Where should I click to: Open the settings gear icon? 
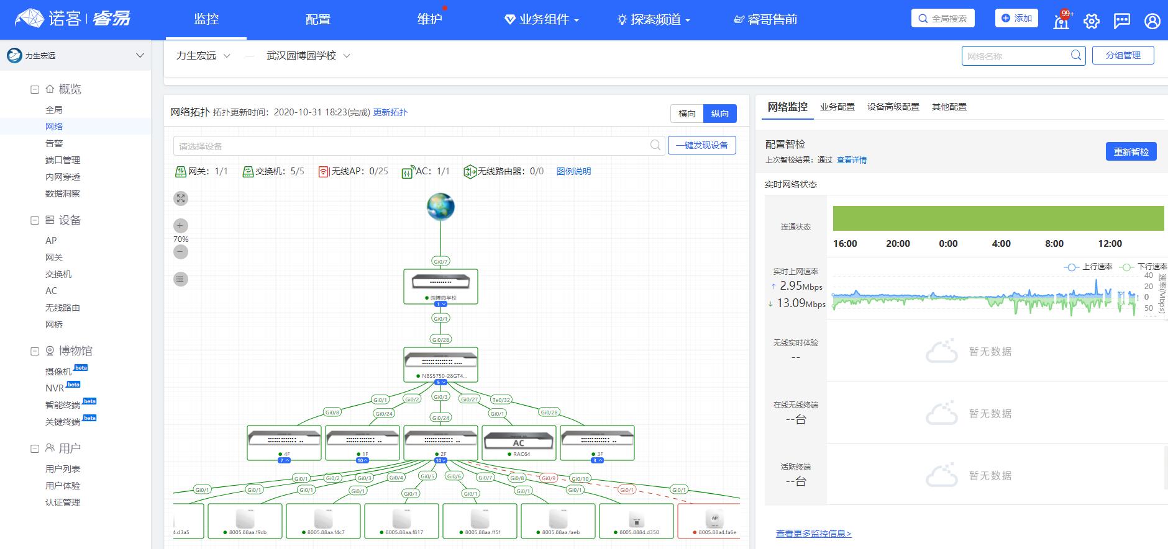[1091, 21]
